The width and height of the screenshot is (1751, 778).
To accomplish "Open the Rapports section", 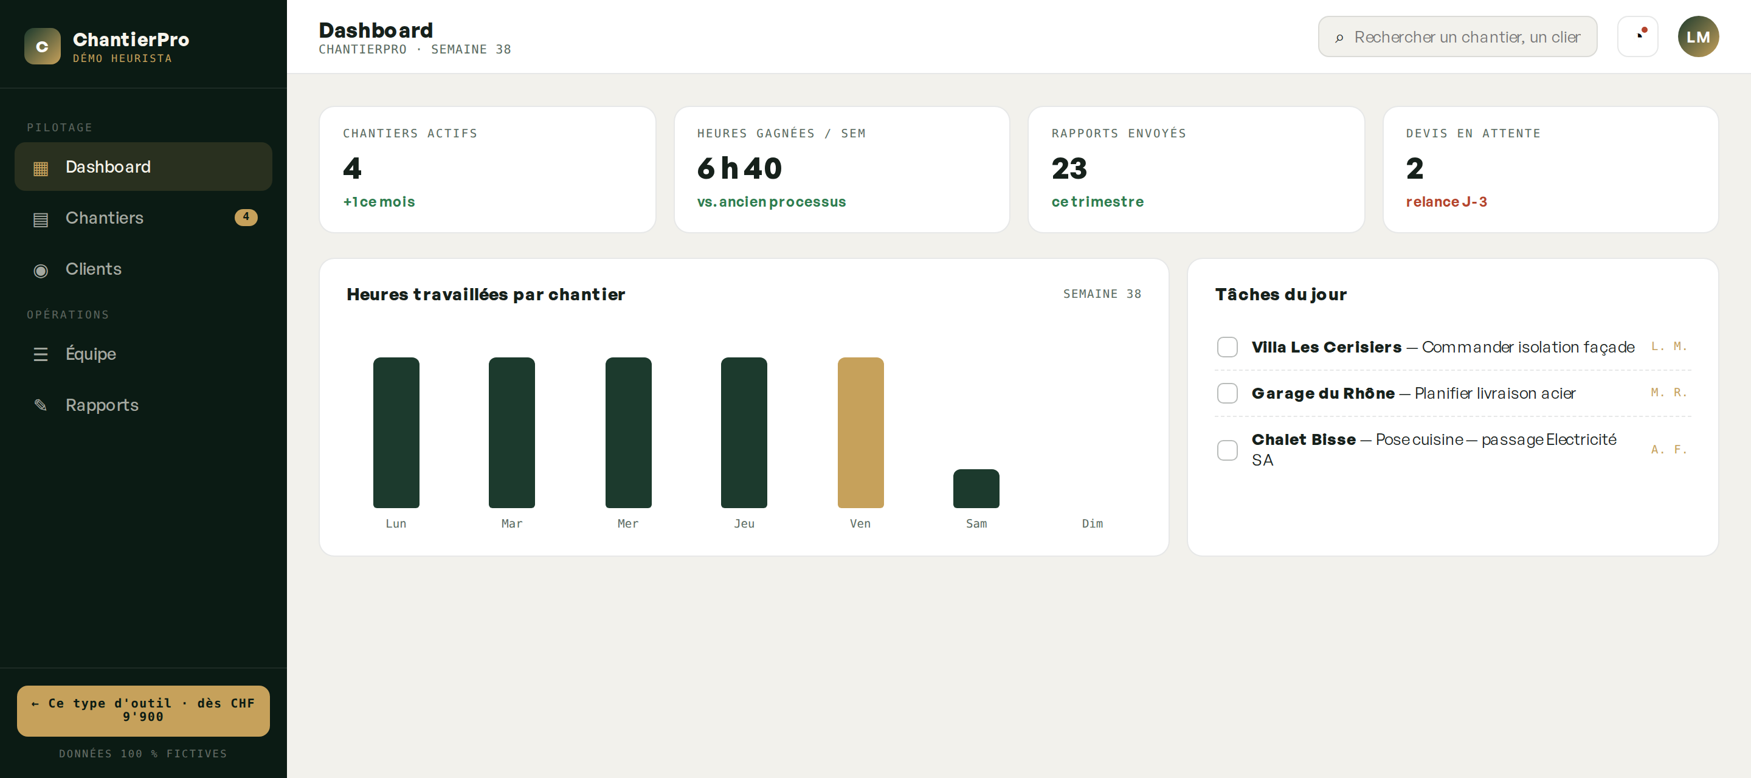I will point(143,404).
